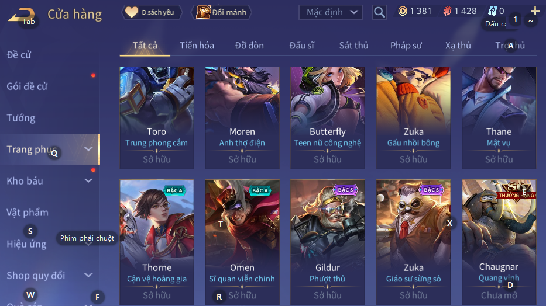The image size is (546, 306).
Task: Switch to the Sát thủ tab
Action: [354, 46]
